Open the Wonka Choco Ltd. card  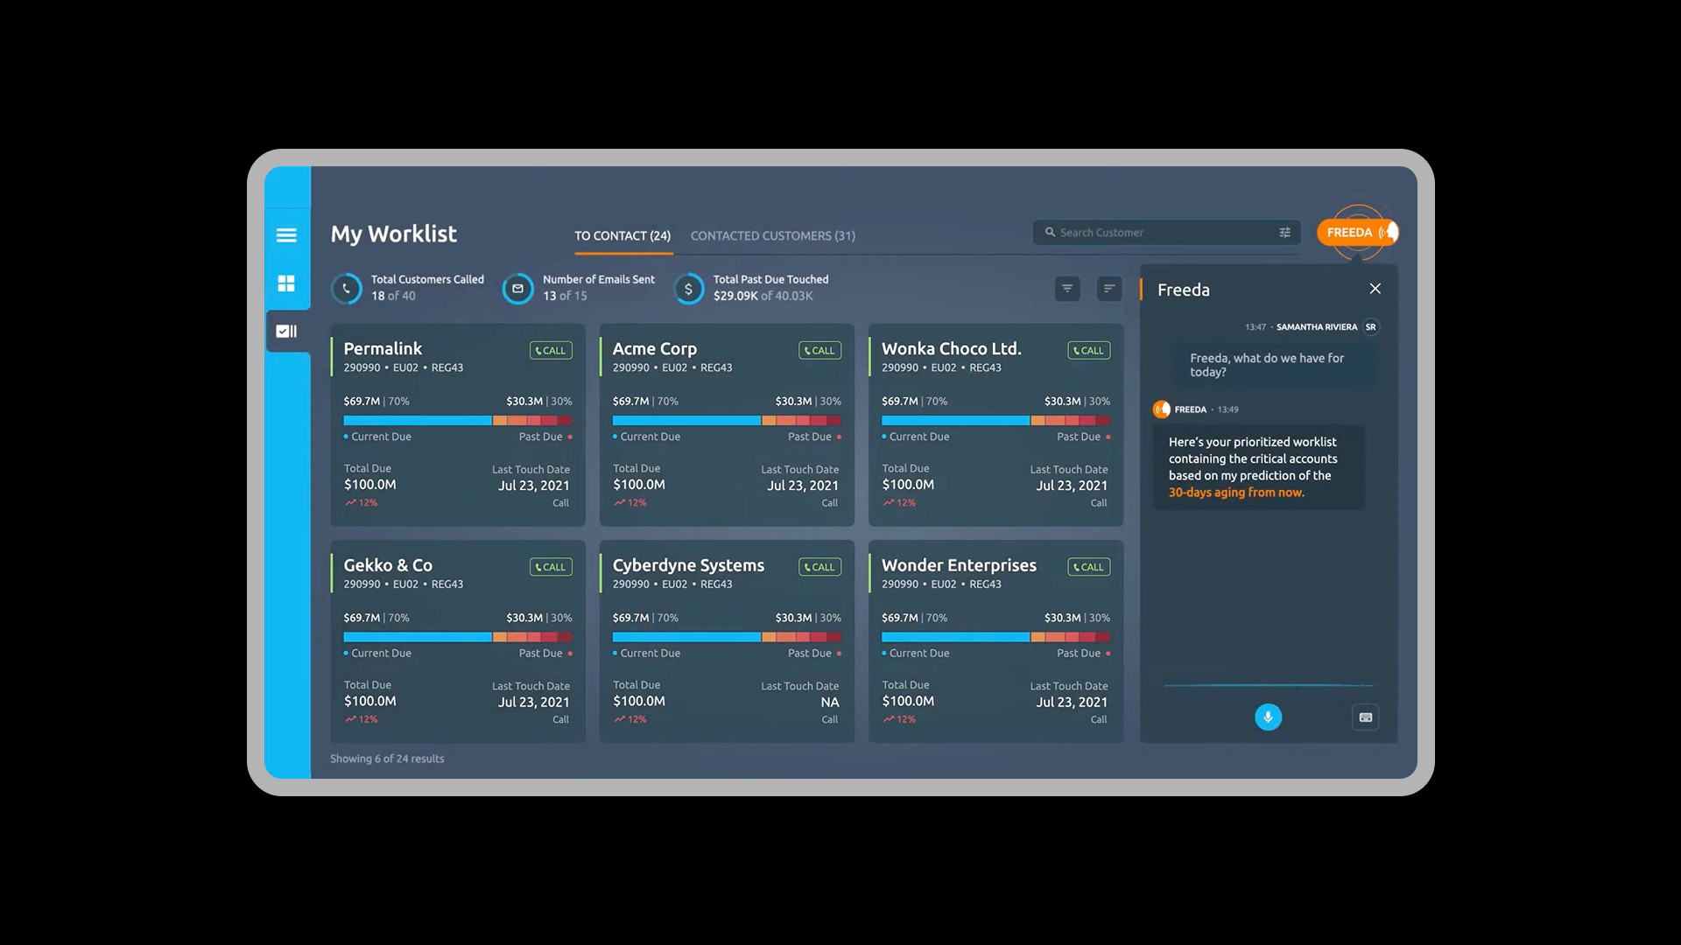[951, 349]
